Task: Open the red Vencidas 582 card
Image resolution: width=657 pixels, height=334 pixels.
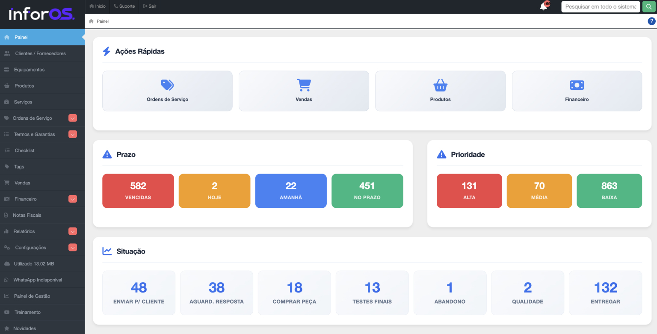Action: 138,191
